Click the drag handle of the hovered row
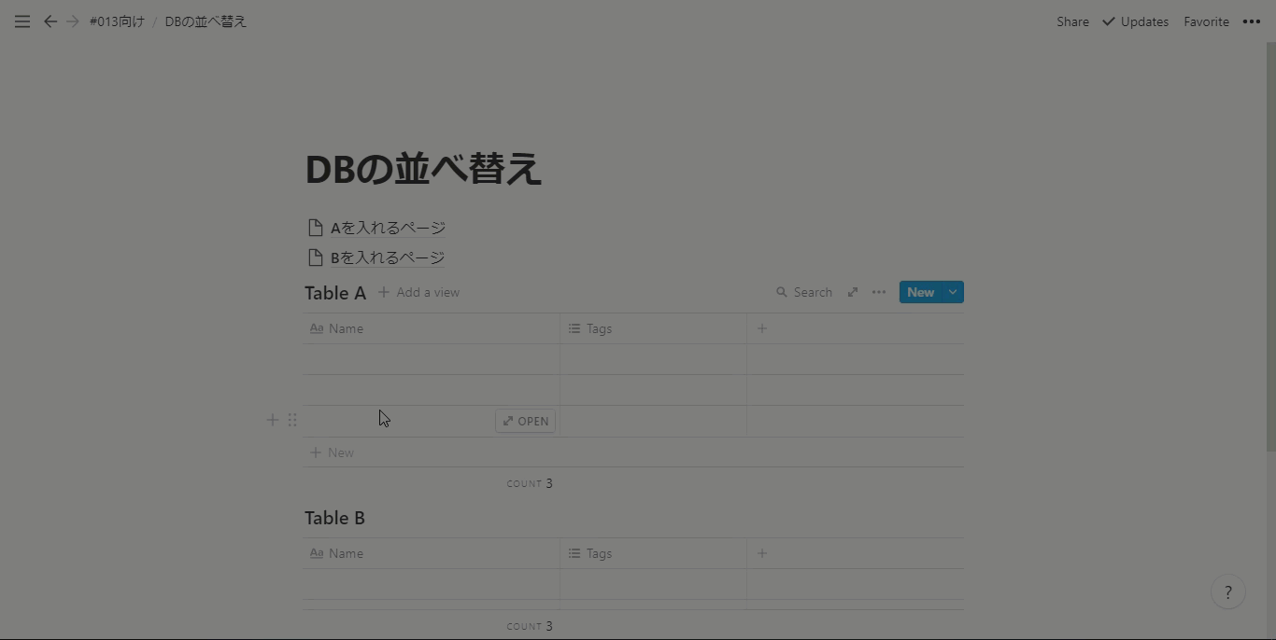1276x640 pixels. [292, 420]
